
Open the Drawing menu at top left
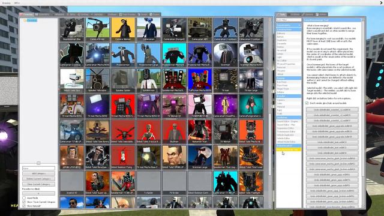pos(7,3)
